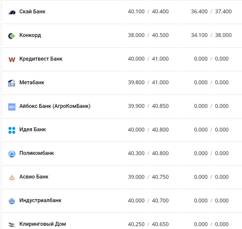
Task: Open the Скай Банк link
Action: coord(32,12)
